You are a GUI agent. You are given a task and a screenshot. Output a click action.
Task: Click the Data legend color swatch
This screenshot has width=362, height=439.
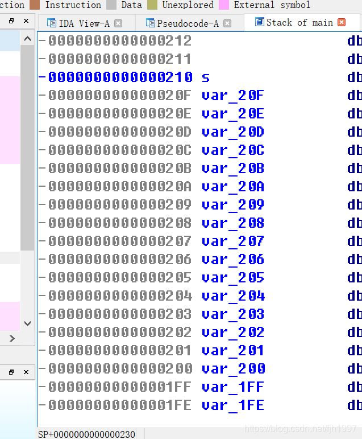coord(111,5)
